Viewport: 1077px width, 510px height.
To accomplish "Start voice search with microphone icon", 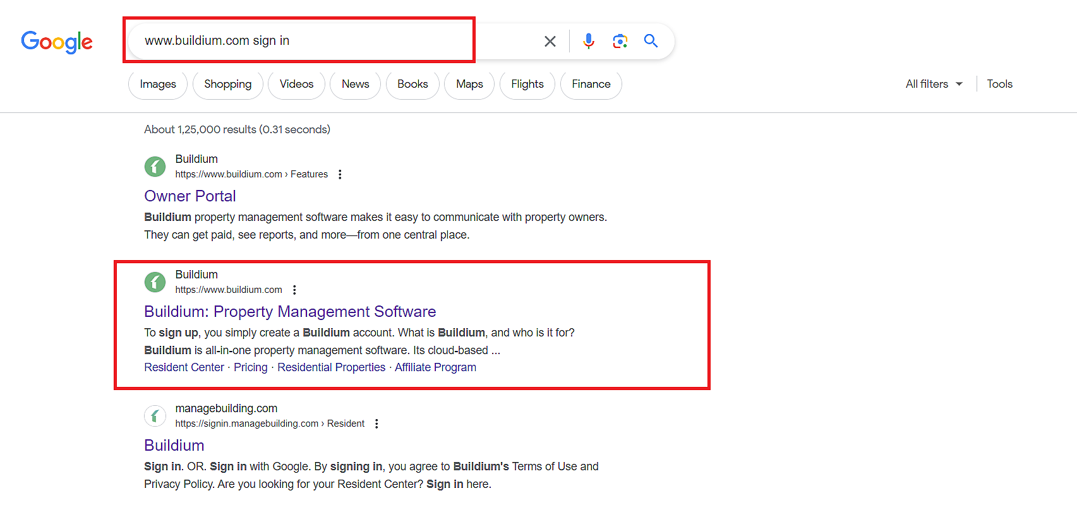I will 589,41.
